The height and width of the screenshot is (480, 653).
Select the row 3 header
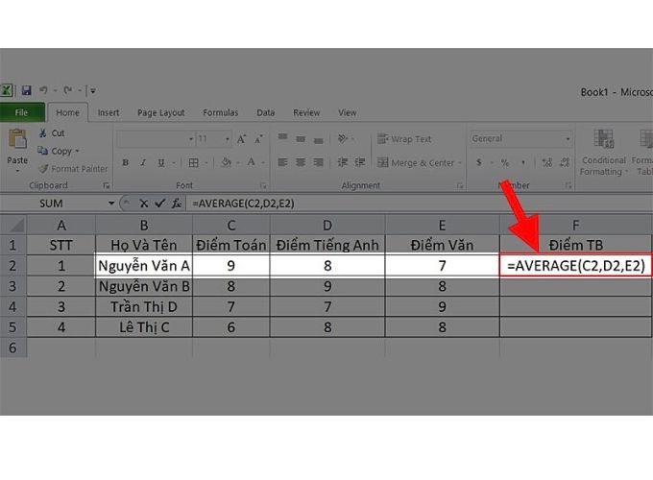point(12,286)
